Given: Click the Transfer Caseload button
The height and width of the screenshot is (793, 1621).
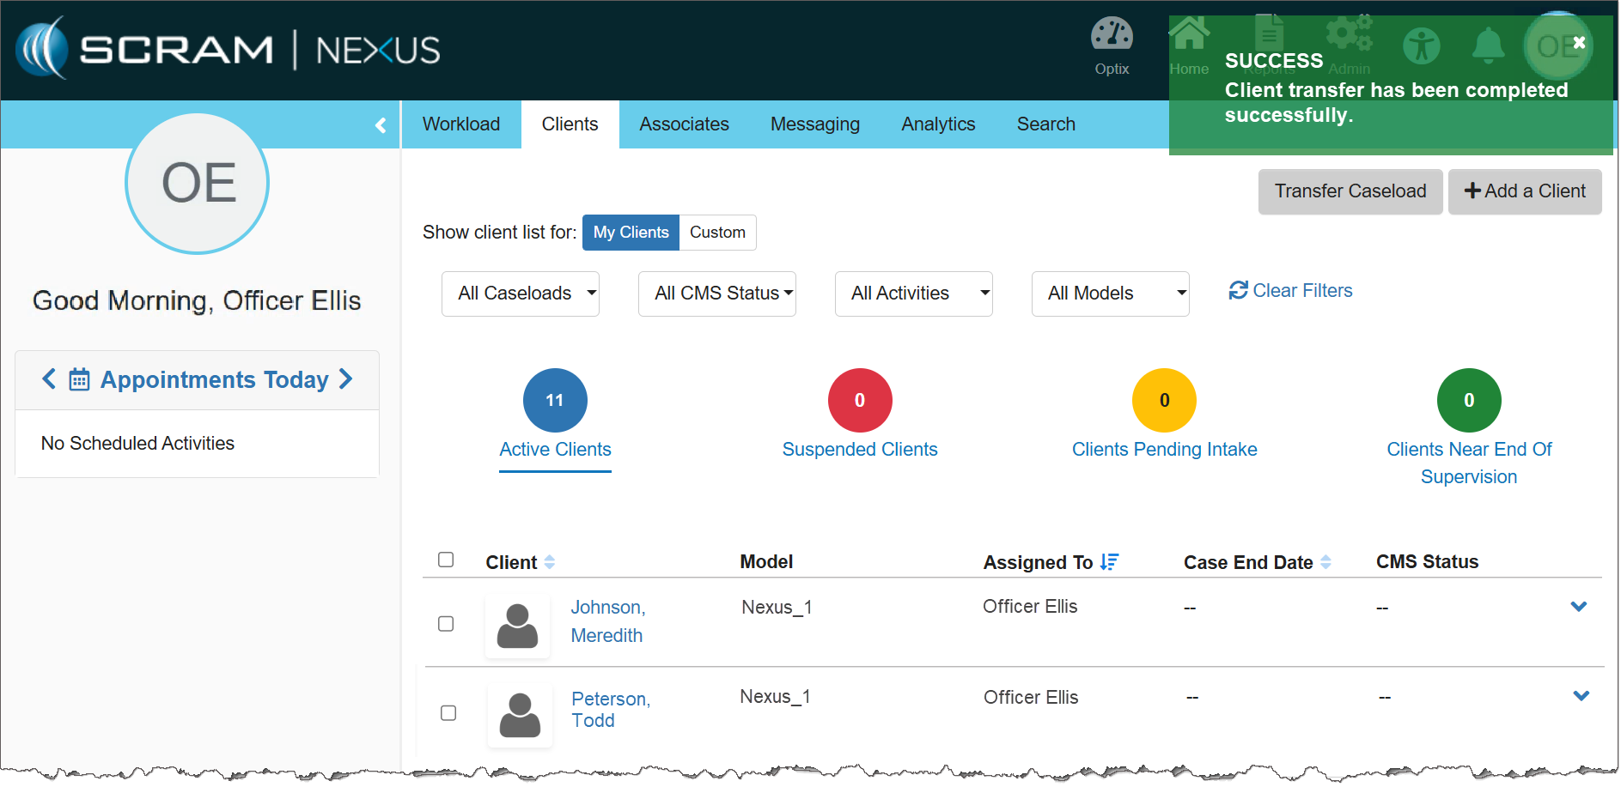Looking at the screenshot, I should click(1350, 191).
